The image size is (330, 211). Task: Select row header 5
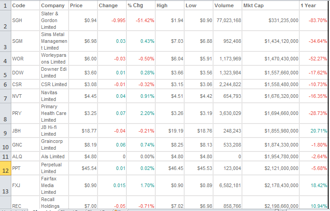(5, 73)
